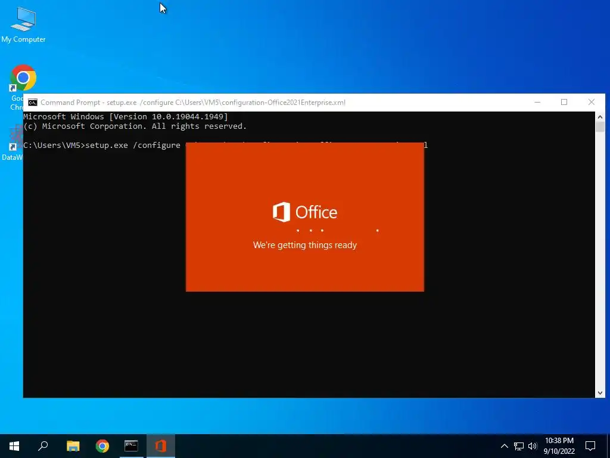This screenshot has height=458, width=610.
Task: Click 'We're getting things ready' text
Action: coord(304,245)
